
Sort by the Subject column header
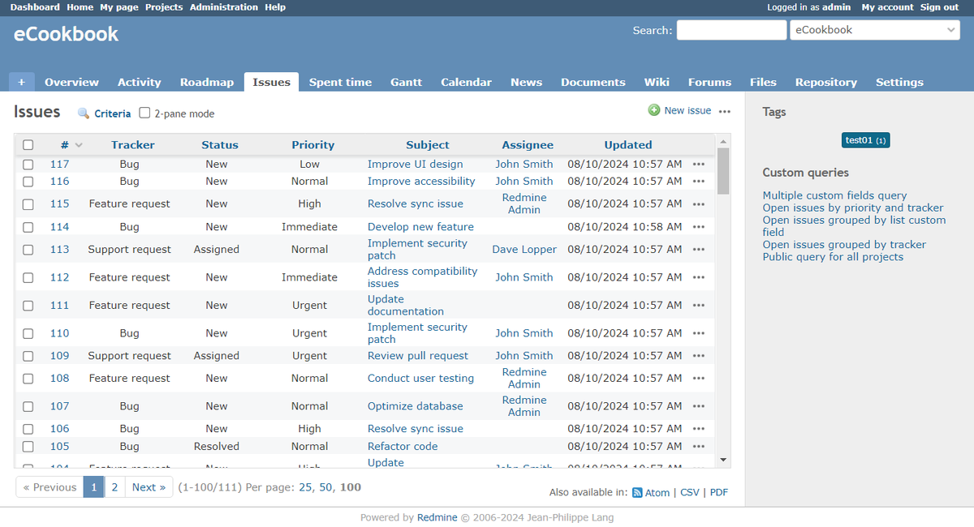[x=428, y=145]
